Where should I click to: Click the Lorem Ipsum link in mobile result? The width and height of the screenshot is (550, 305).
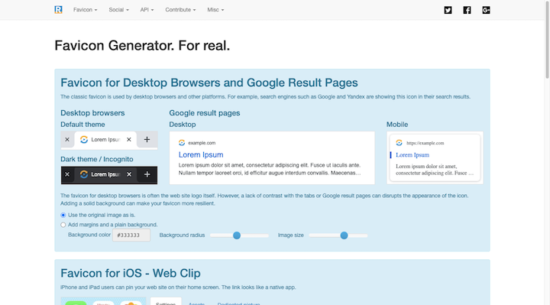(x=412, y=154)
